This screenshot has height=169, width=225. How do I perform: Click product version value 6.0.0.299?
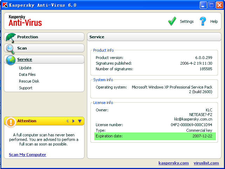click(x=204, y=58)
